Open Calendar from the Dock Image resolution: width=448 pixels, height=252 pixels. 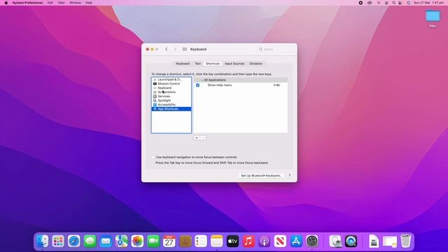(169, 241)
